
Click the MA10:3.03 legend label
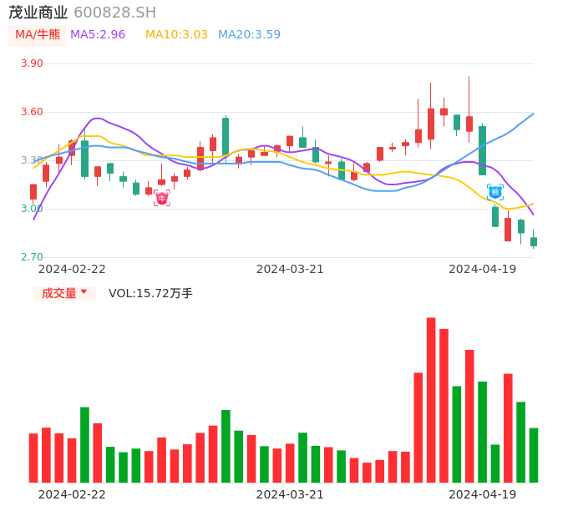[x=176, y=35]
